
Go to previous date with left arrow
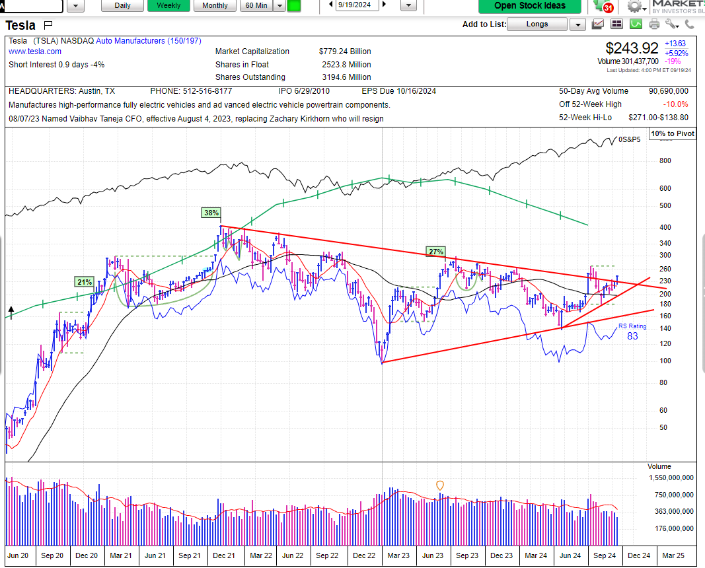pyautogui.click(x=331, y=5)
